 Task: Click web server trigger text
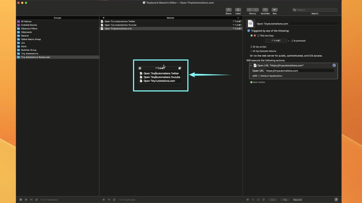[286, 56]
